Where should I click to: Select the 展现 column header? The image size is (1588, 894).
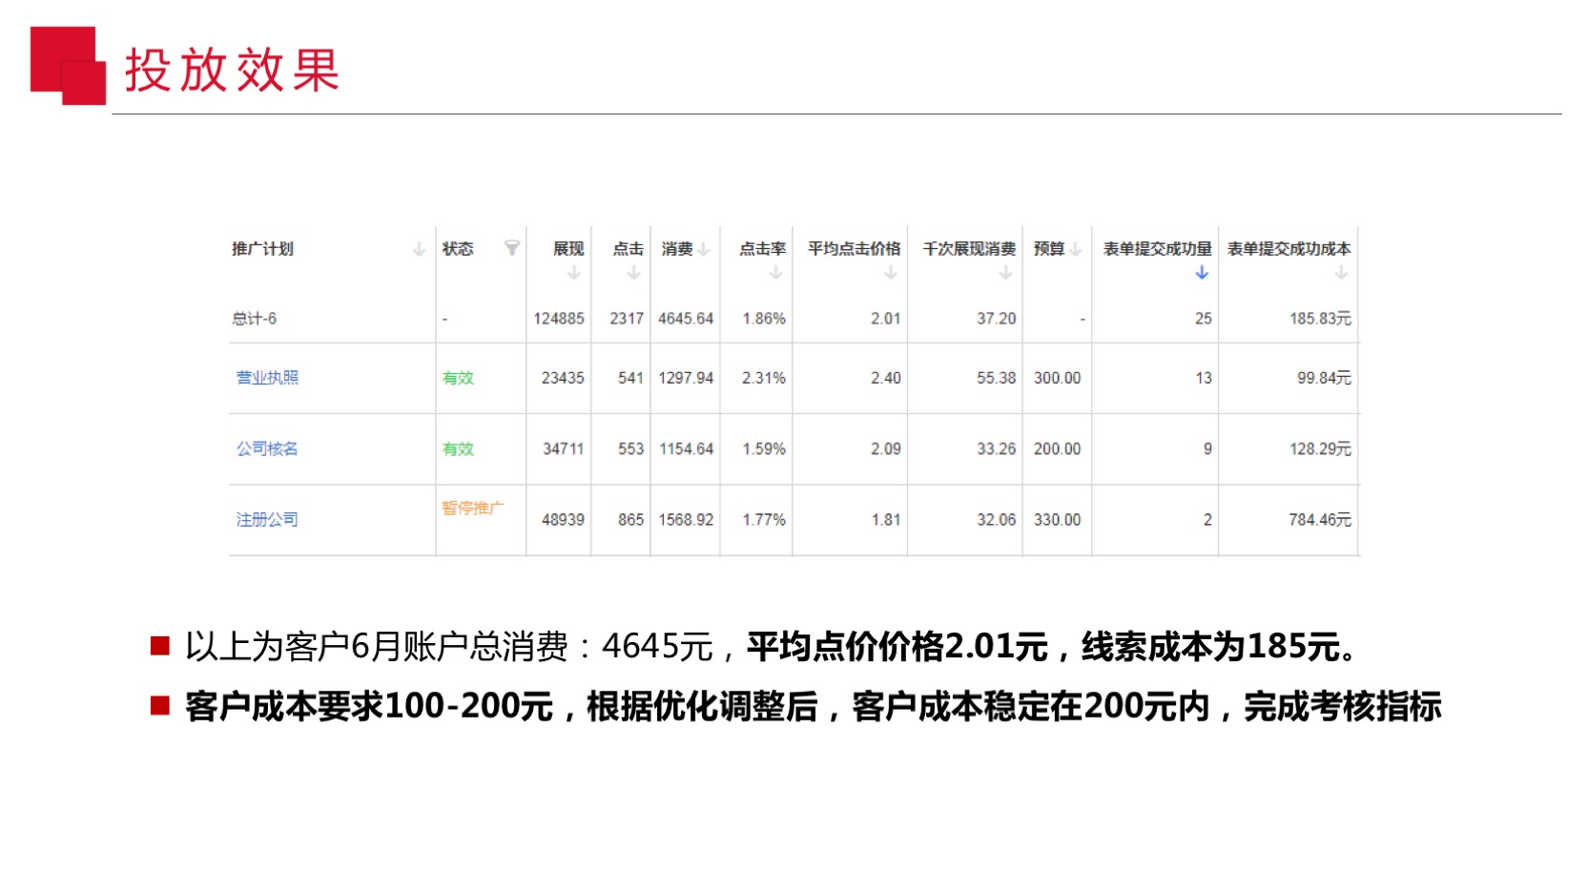568,249
